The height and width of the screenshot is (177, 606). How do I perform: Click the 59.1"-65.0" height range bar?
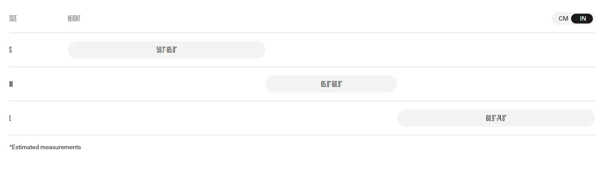(166, 50)
